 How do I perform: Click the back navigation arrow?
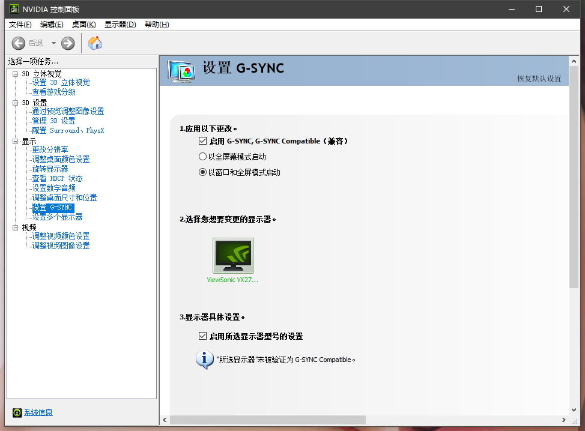(18, 43)
